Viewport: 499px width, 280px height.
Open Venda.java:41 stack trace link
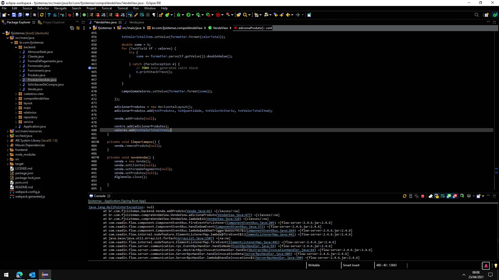198,211
